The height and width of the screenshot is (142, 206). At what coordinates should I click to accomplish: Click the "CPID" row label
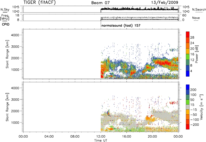point(6,24)
